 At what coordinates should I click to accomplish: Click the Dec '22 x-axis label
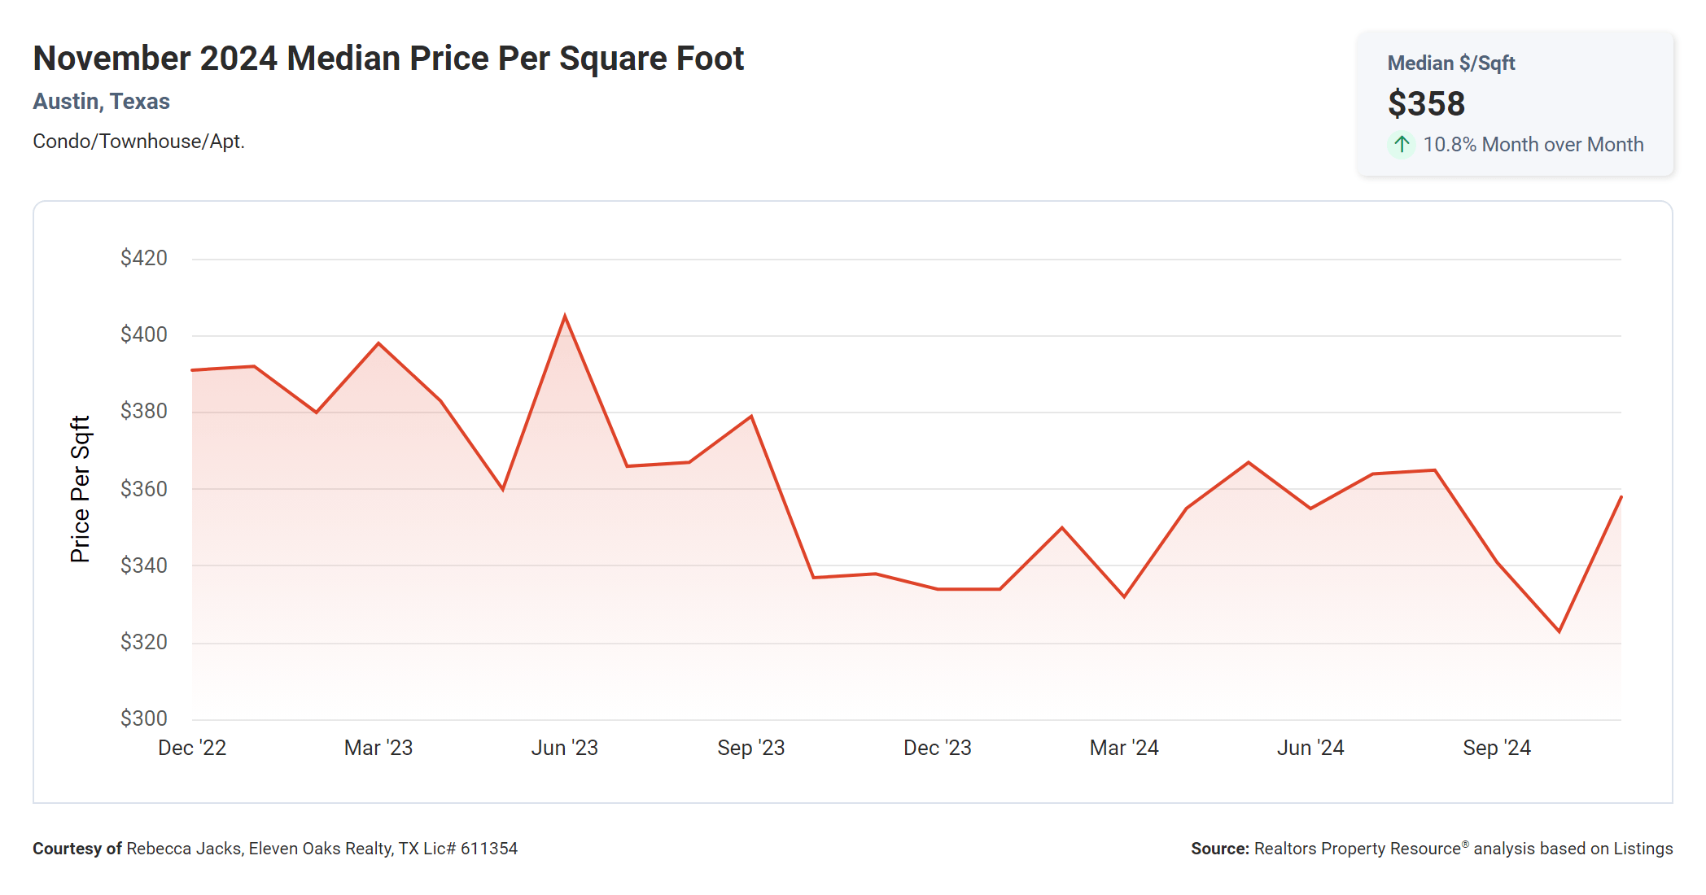192,748
